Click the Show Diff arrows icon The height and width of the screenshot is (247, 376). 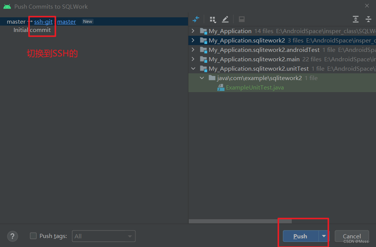click(196, 19)
